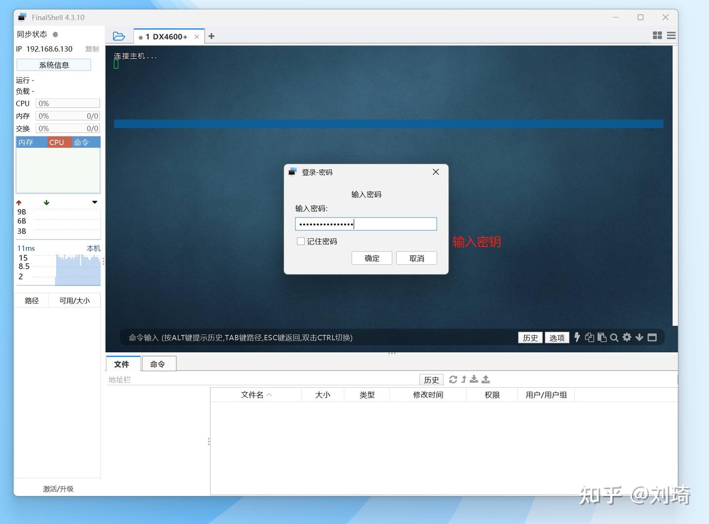Viewport: 709px width, 524px height.
Task: Open terminal search with the magnifier icon
Action: point(614,337)
